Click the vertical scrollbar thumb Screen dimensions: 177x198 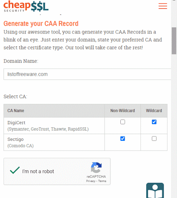click(174, 41)
